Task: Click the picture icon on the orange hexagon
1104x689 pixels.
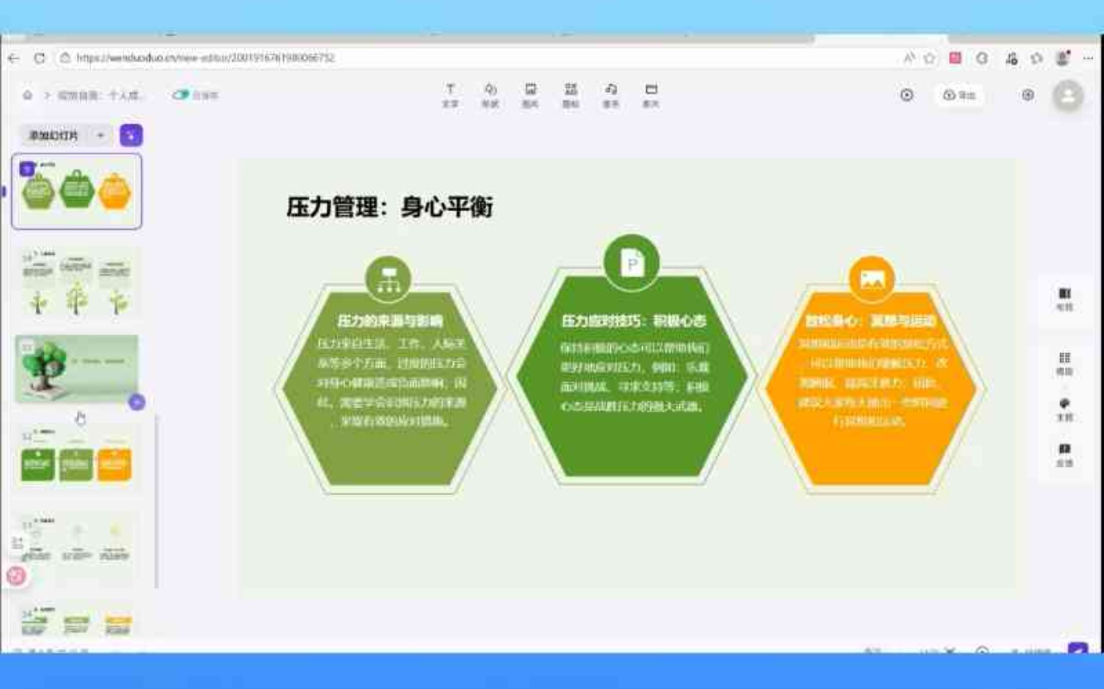Action: (x=872, y=279)
